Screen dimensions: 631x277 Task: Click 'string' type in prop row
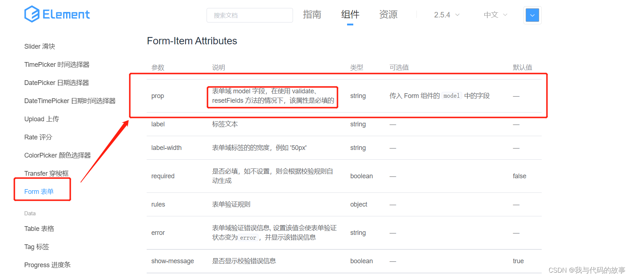[358, 96]
